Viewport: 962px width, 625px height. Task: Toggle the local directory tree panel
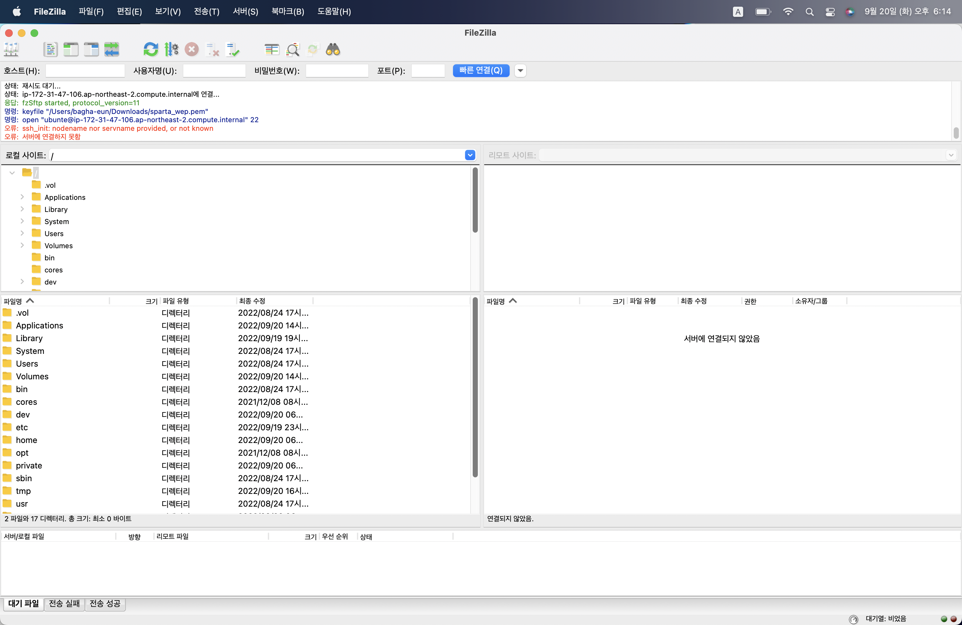click(71, 49)
